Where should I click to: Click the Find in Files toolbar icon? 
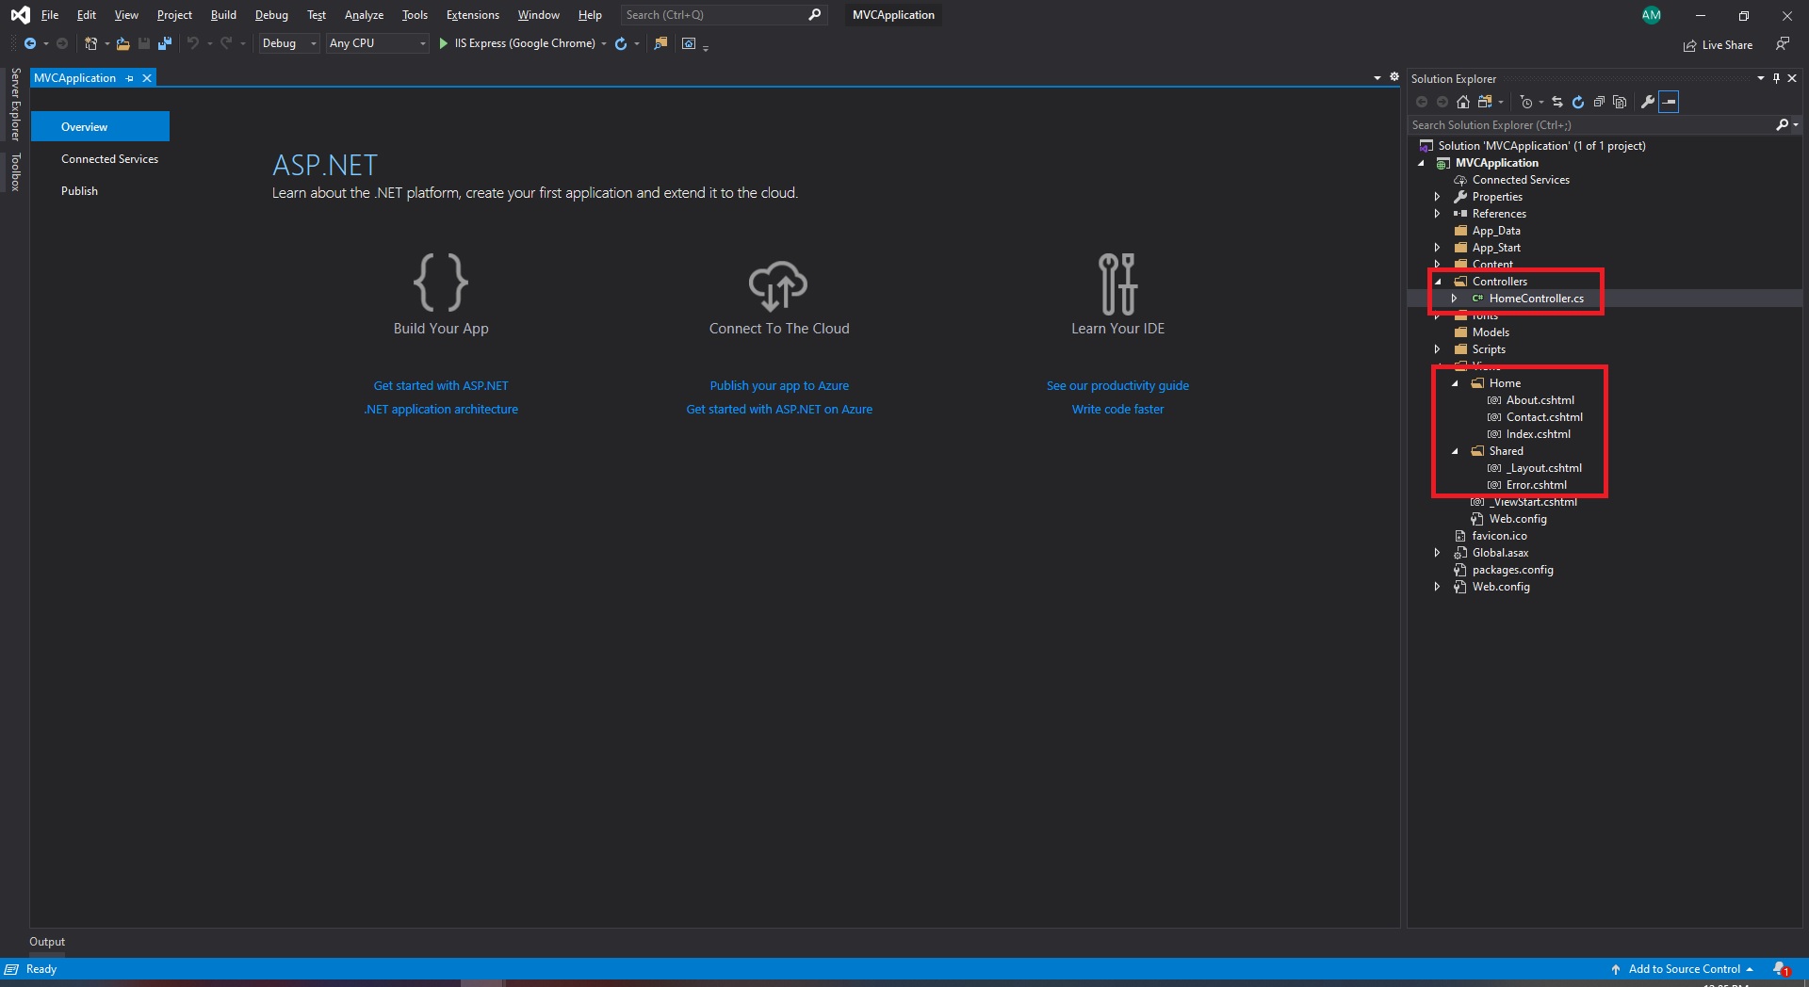pyautogui.click(x=660, y=43)
